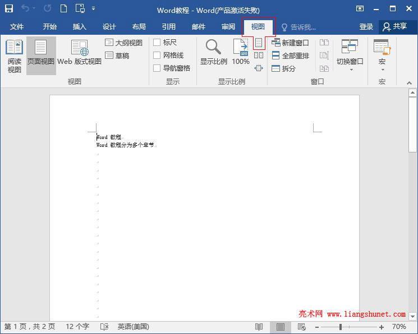Select the 视图 tab
Image resolution: width=418 pixels, height=334 pixels.
[258, 27]
